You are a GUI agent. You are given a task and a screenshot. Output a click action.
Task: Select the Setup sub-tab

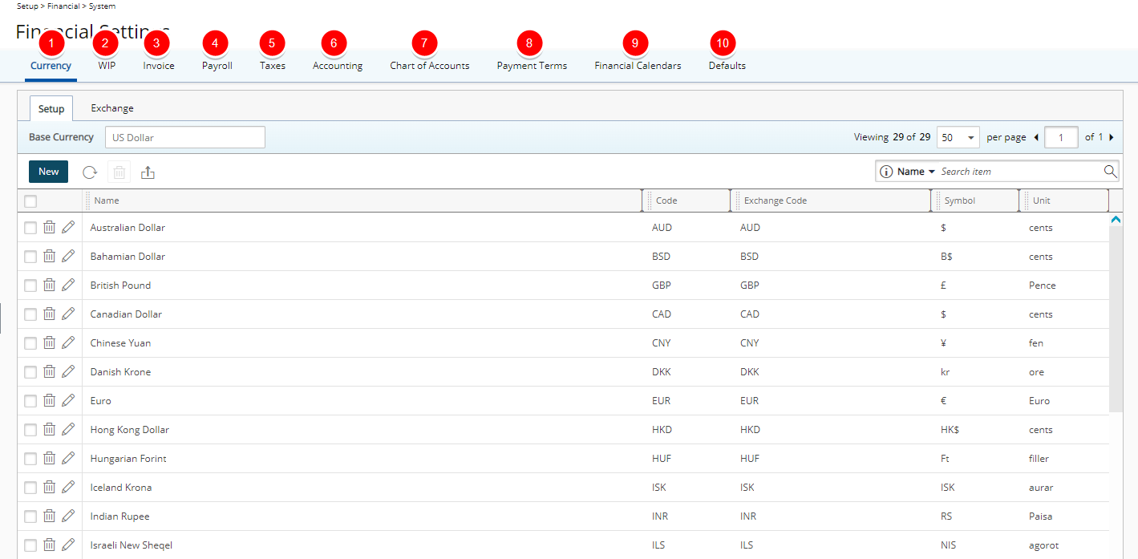coord(51,108)
